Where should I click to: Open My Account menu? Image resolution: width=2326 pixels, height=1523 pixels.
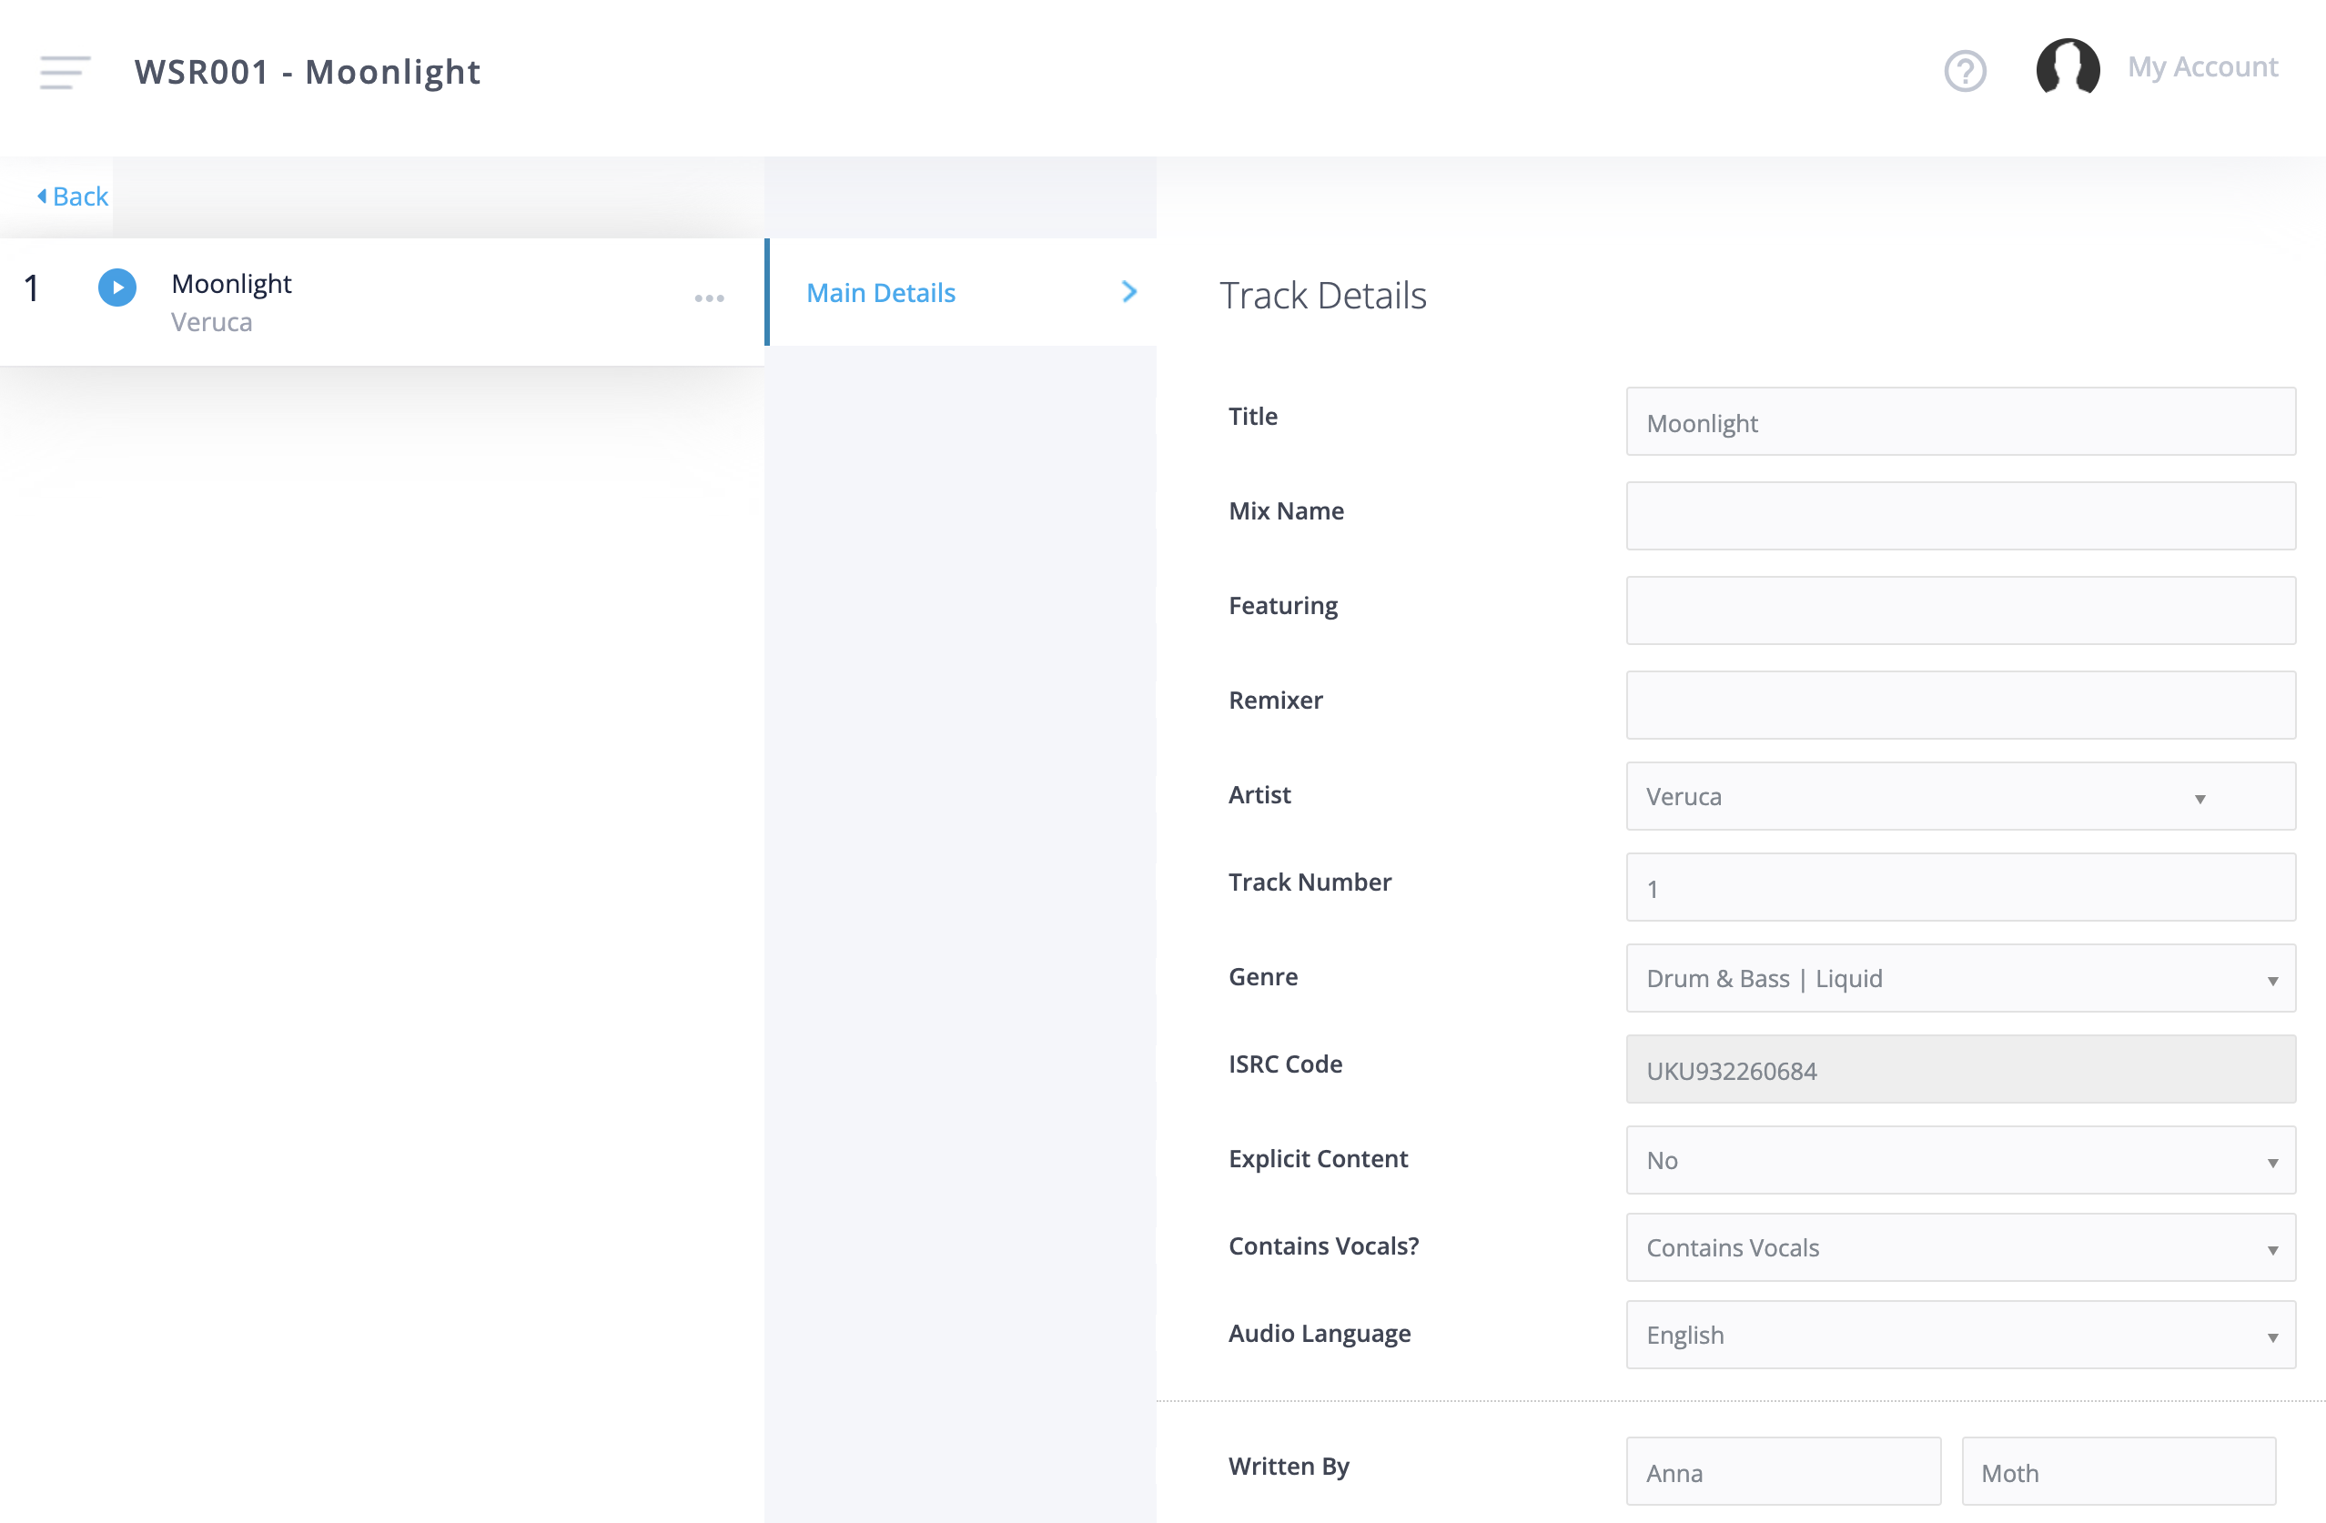2203,66
